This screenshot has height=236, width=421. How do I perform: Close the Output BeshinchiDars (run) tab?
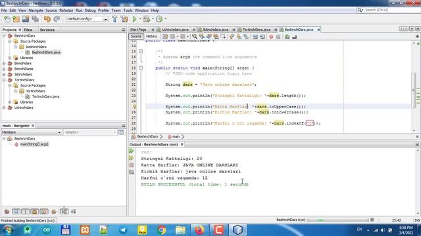pos(182,144)
